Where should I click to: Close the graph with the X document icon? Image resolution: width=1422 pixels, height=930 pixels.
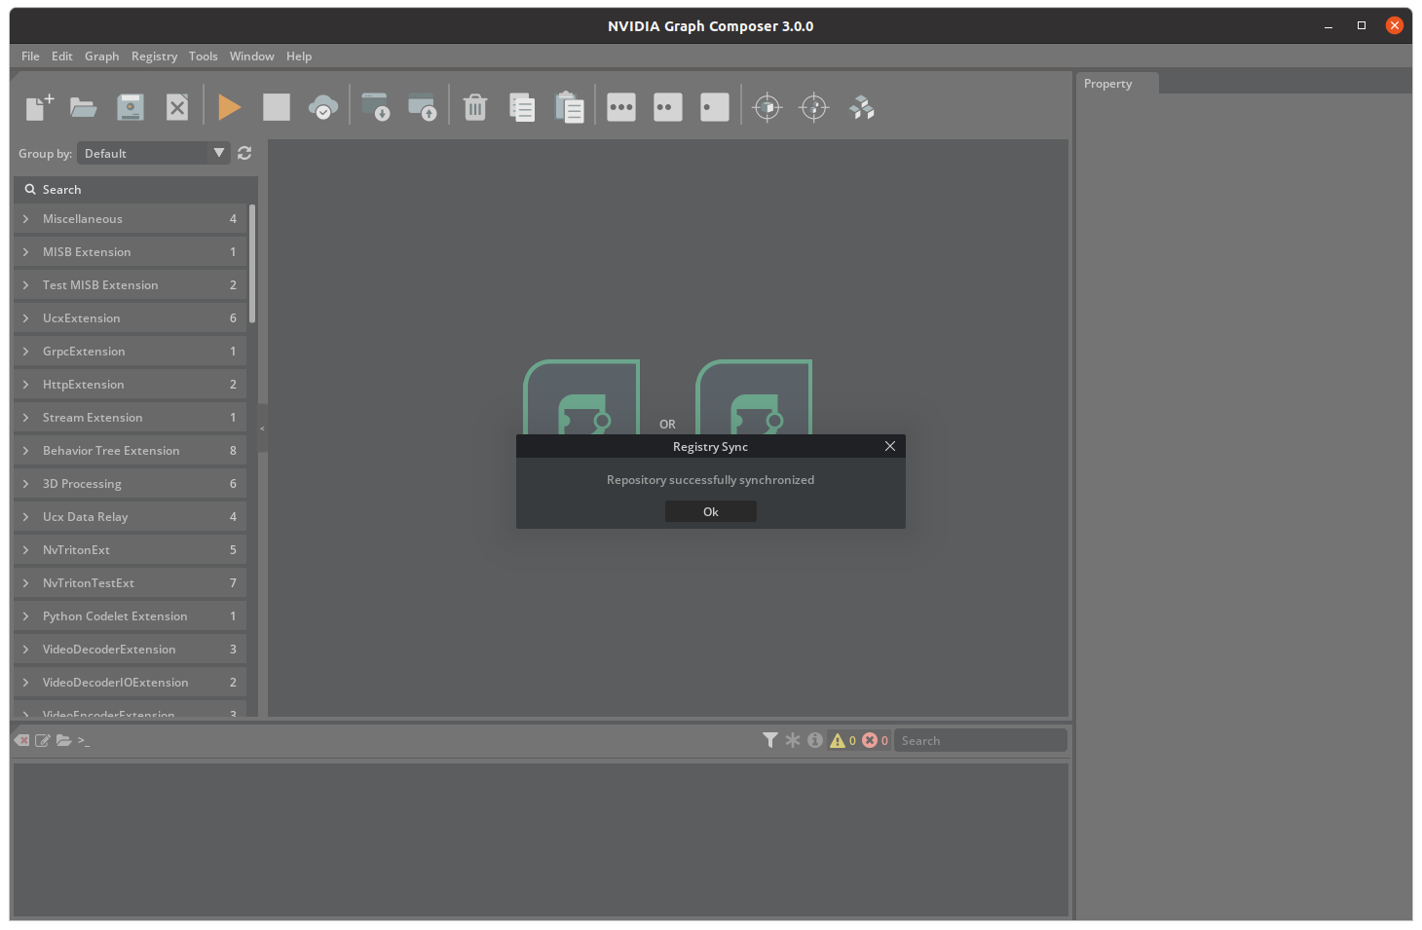[177, 107]
